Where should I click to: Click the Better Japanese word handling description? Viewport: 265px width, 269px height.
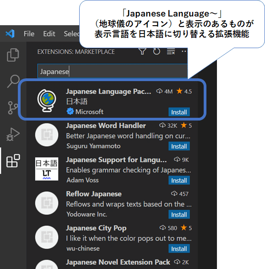[x=128, y=136]
